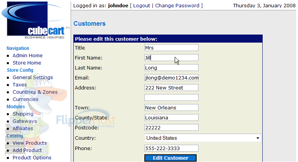Open the Affiliates module link
Image resolution: width=298 pixels, height=162 pixels.
[23, 129]
